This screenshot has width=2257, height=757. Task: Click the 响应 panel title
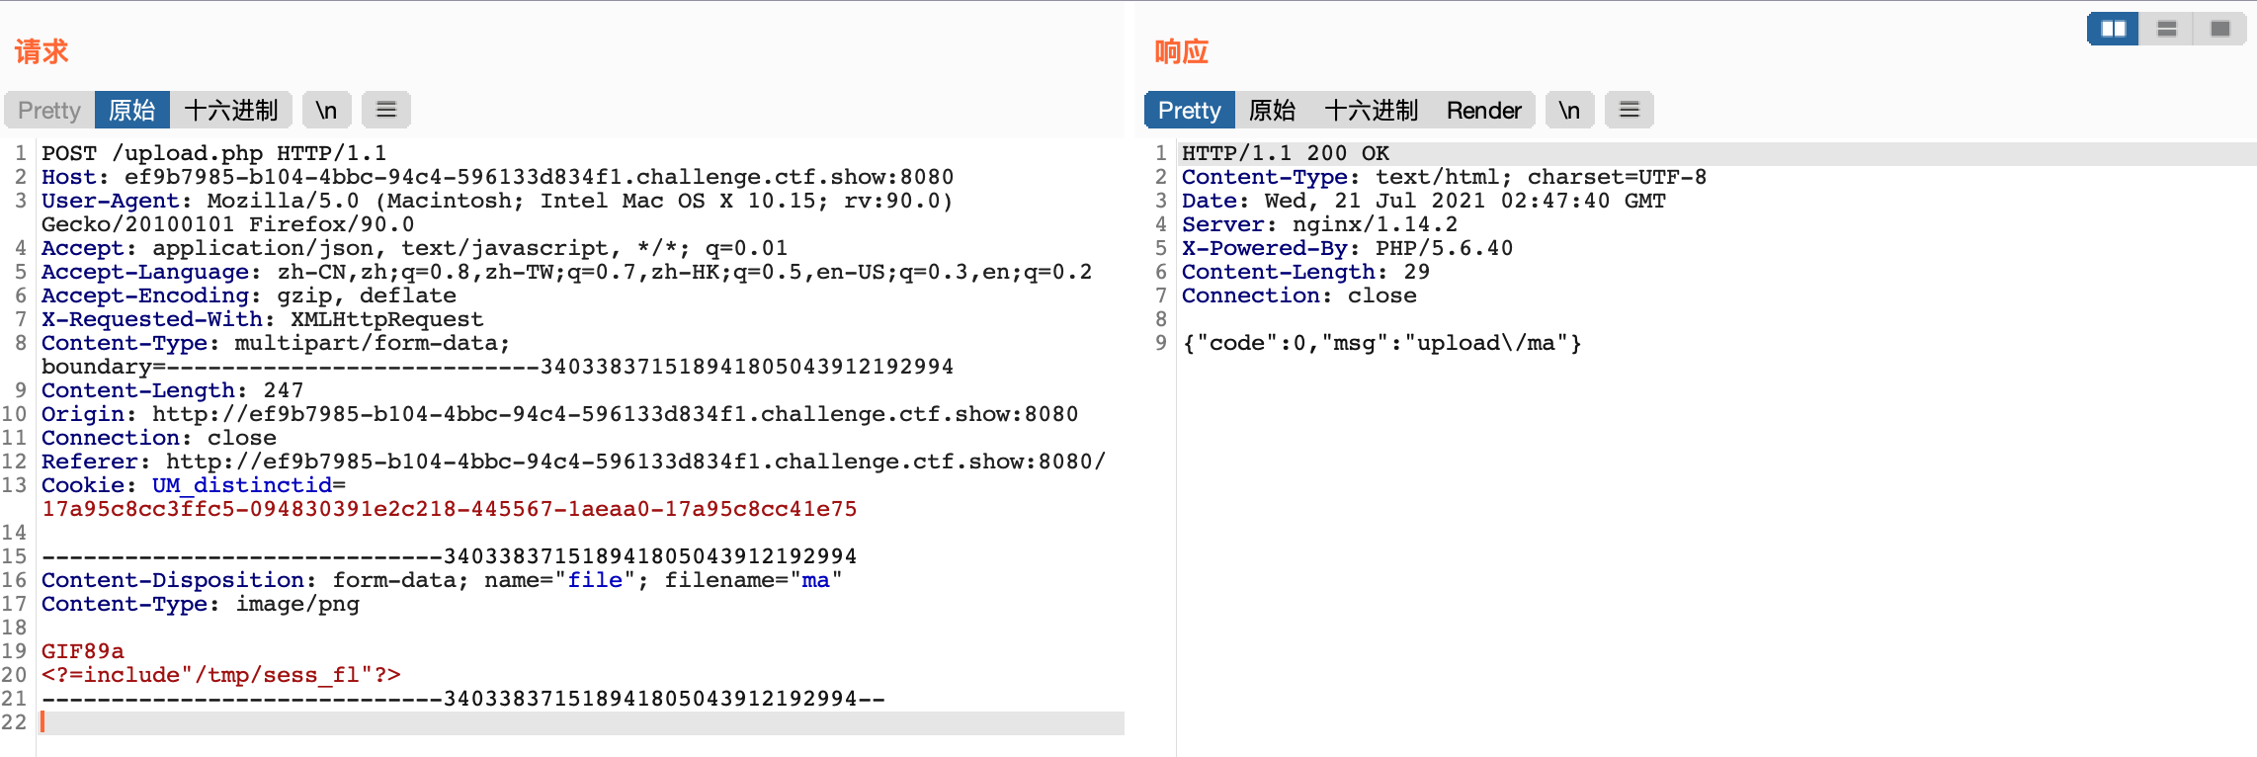point(1182,51)
